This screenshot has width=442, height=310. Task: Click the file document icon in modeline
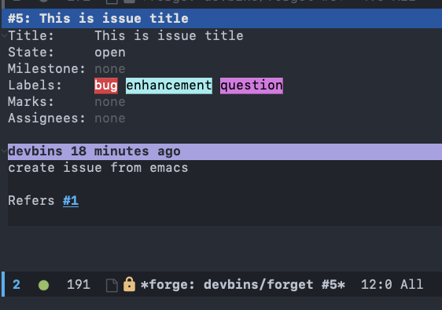click(x=112, y=285)
